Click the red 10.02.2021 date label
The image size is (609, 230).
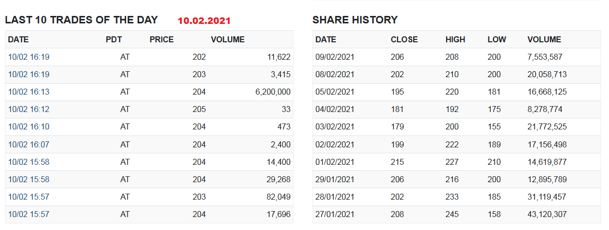pyautogui.click(x=204, y=21)
